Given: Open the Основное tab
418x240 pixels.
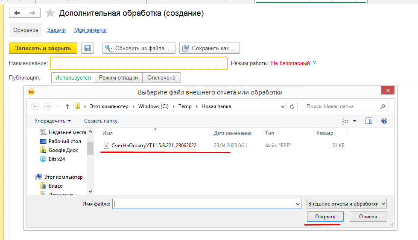Looking at the screenshot, I should pos(26,30).
